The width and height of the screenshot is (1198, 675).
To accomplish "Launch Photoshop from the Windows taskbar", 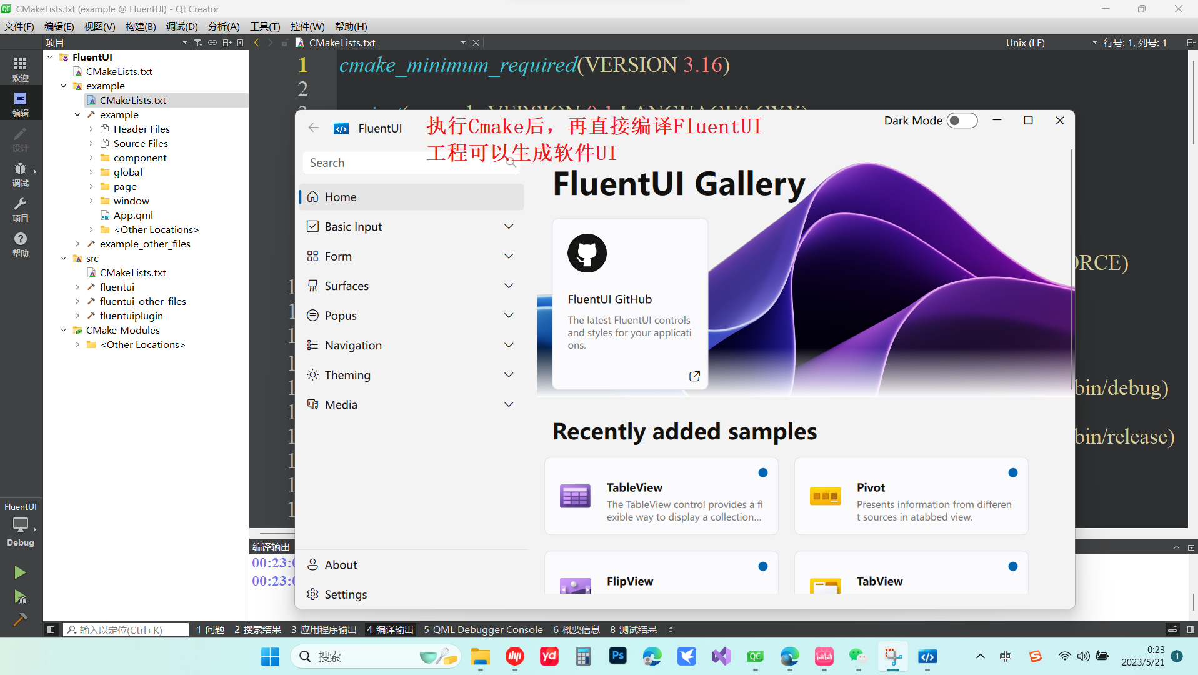I will click(617, 657).
